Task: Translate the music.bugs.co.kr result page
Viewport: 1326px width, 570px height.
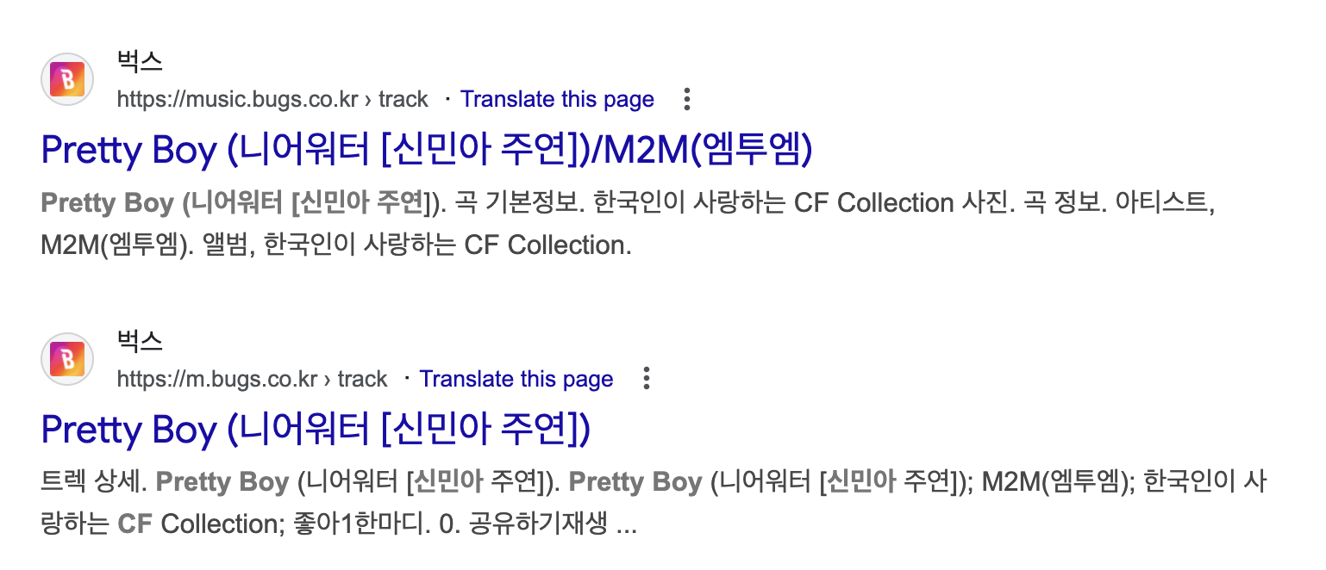Action: pos(557,99)
